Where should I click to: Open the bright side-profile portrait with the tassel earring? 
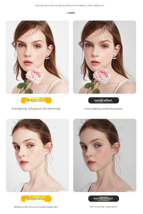click(37, 155)
